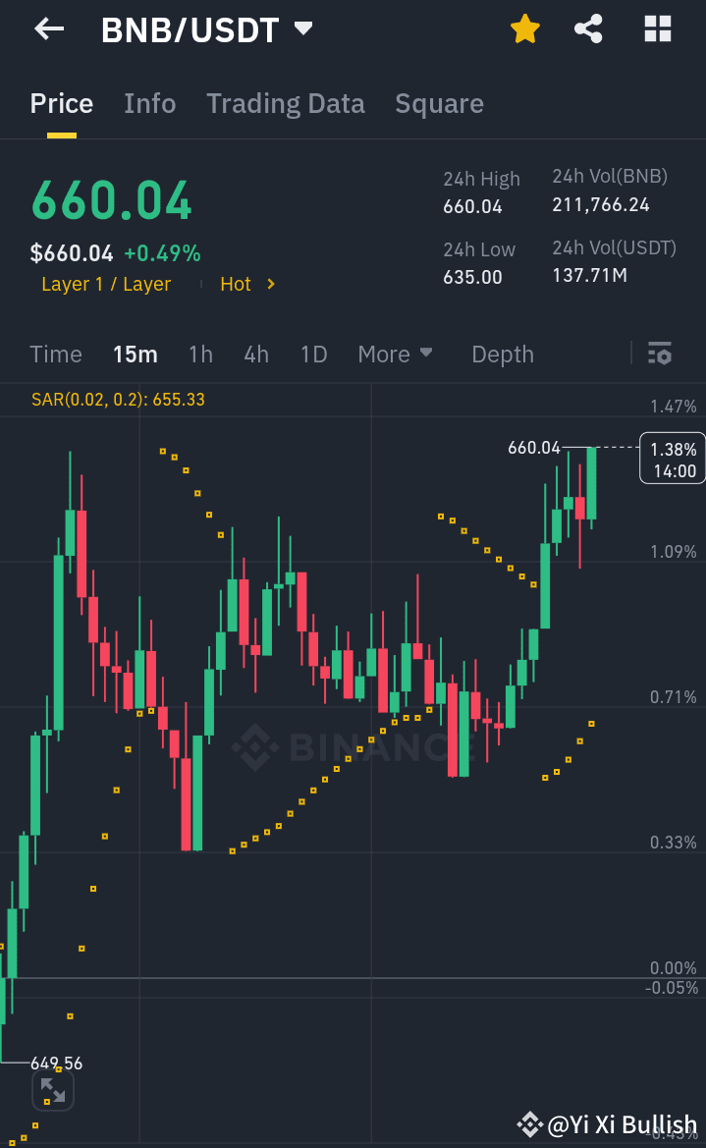
Task: Switch to the Square tab
Action: pos(439,103)
